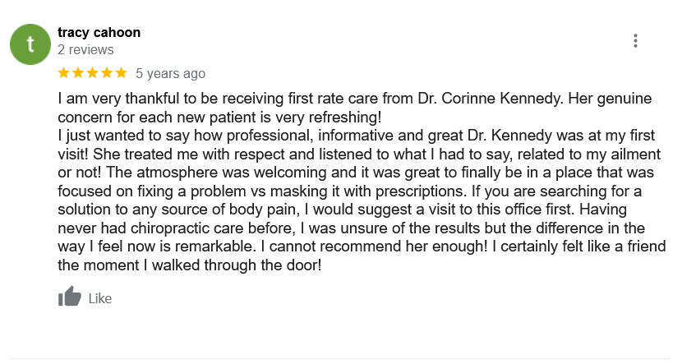Screen dimensions: 682x364
Task: Click the second yellow rating star
Action: click(78, 72)
